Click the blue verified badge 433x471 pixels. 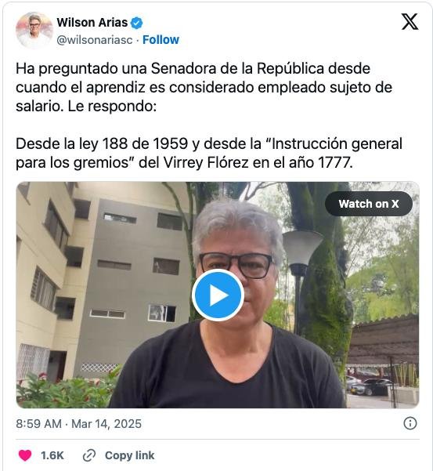click(x=137, y=23)
